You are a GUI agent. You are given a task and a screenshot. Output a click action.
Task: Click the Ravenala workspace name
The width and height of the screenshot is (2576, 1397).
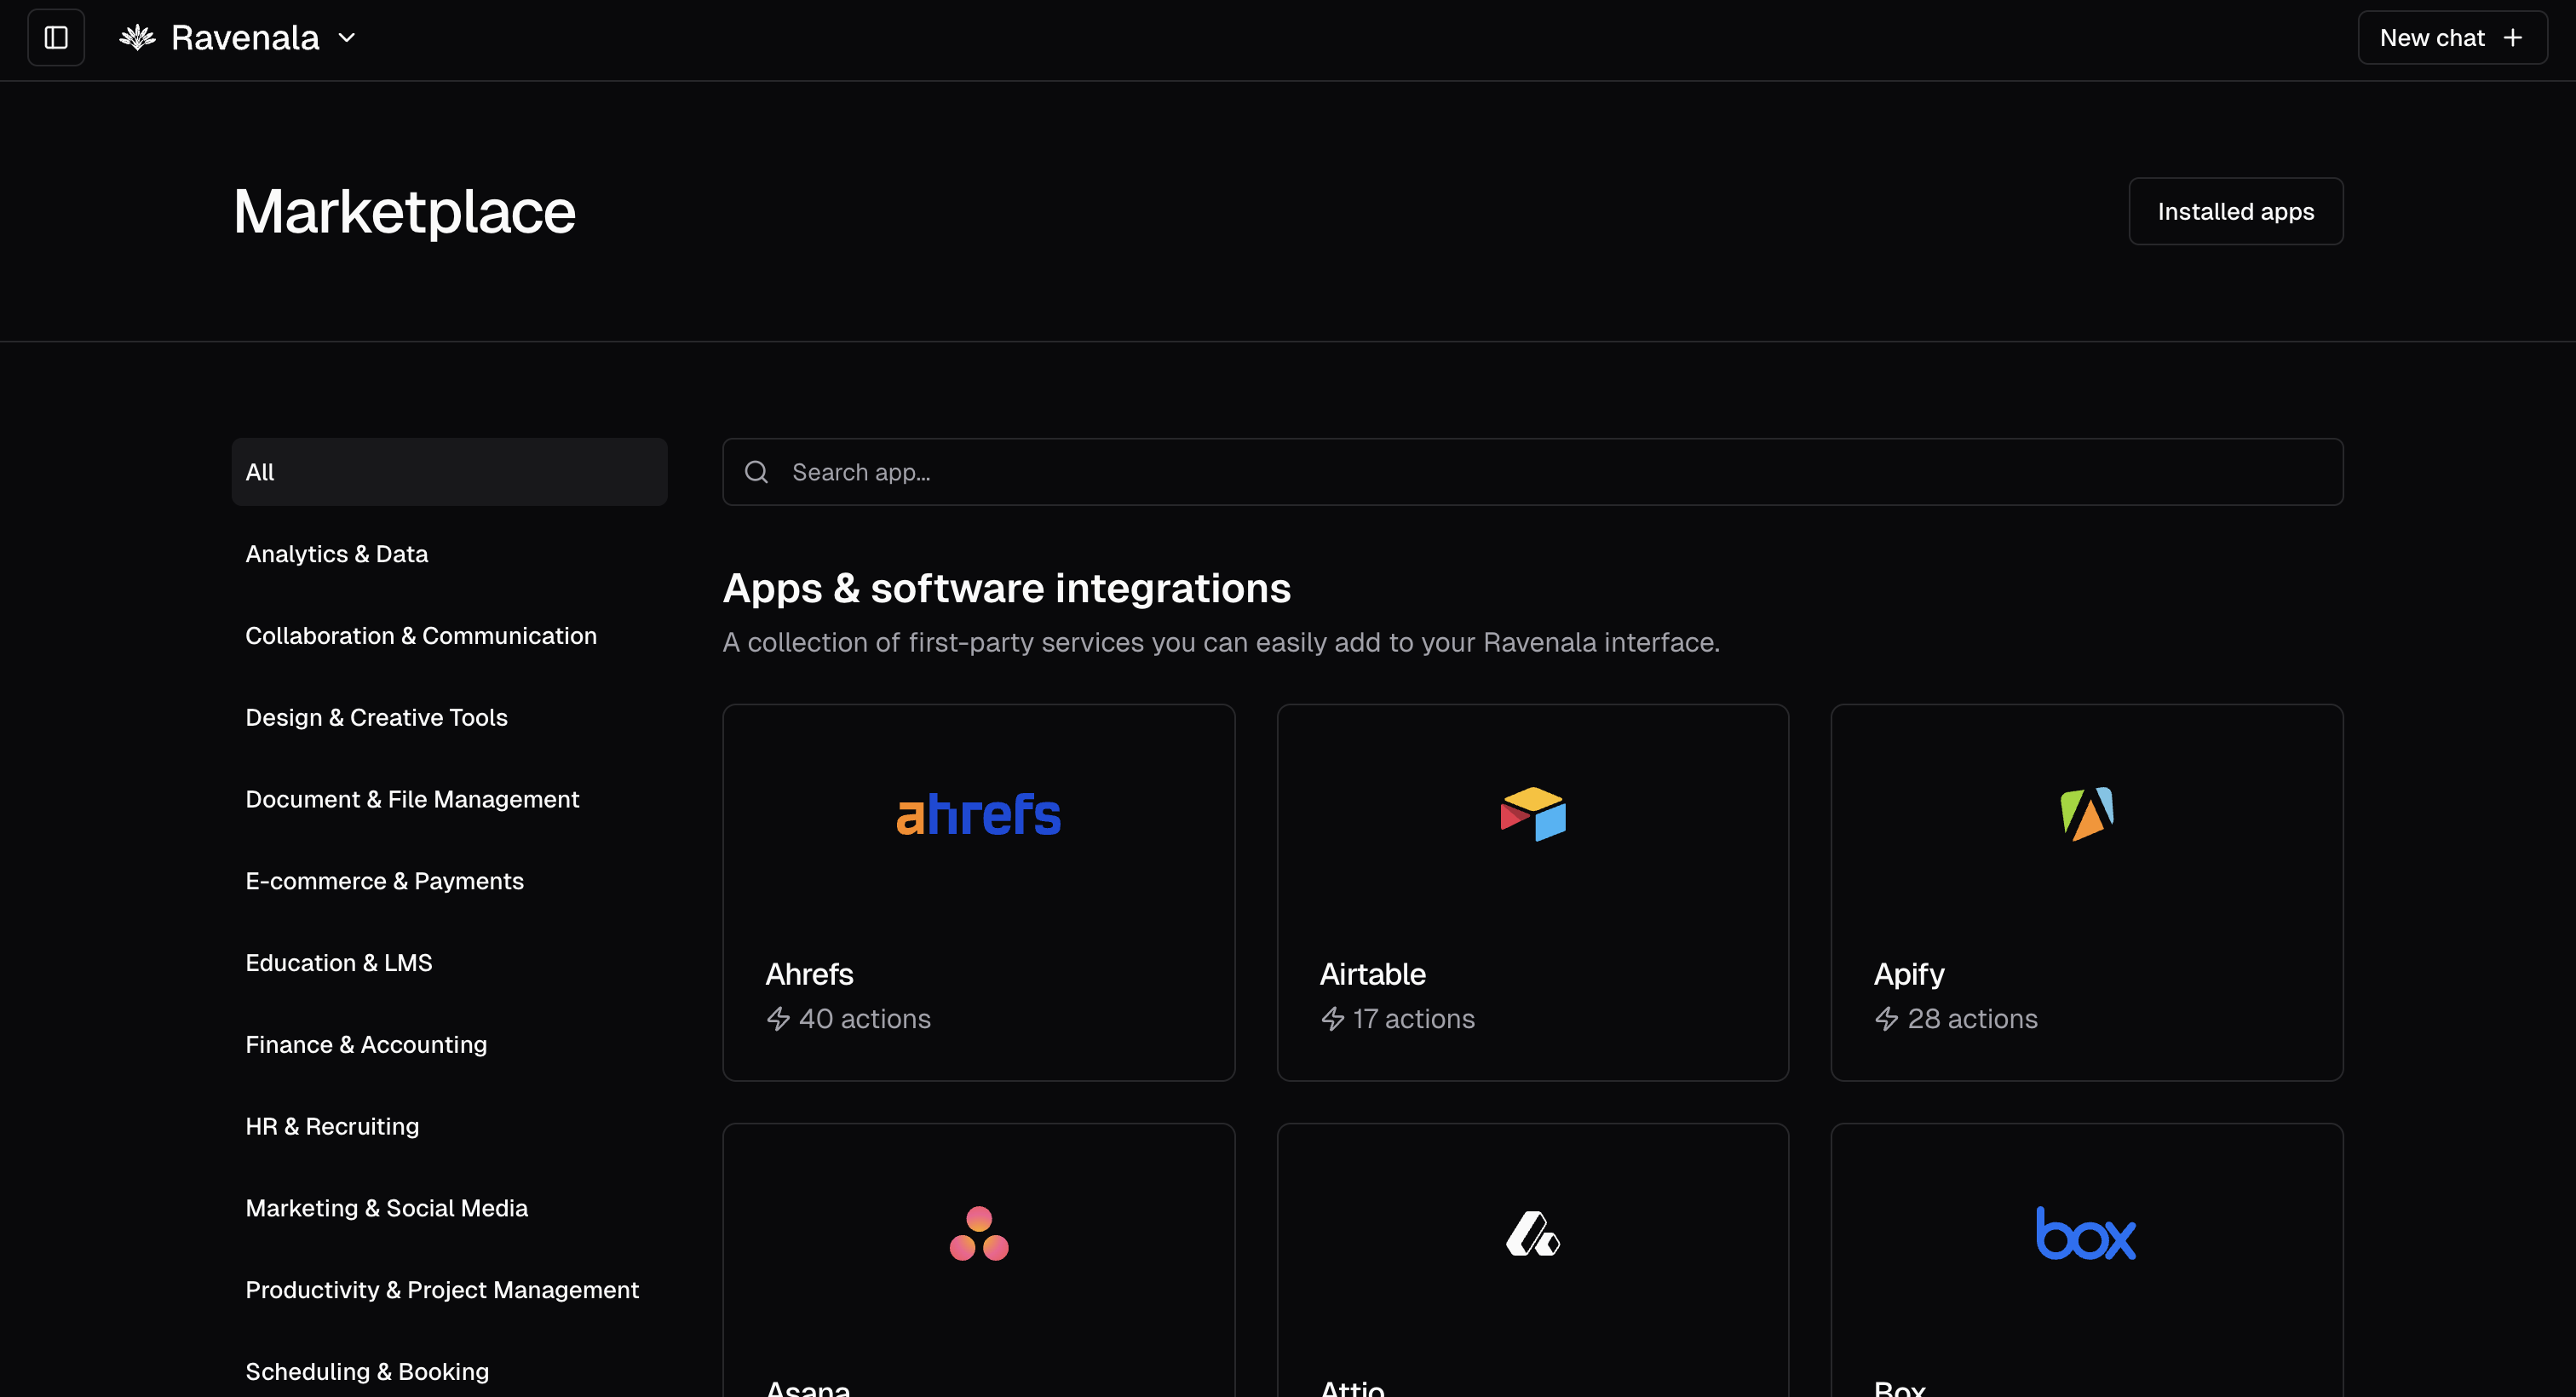coord(245,38)
